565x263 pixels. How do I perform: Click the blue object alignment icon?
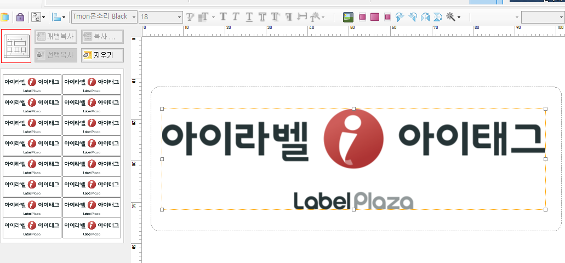coord(56,17)
